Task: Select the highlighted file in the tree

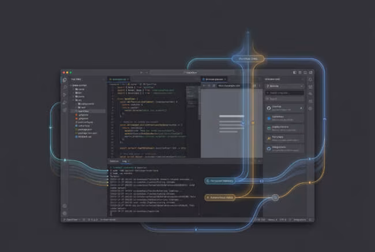Action: click(x=88, y=111)
